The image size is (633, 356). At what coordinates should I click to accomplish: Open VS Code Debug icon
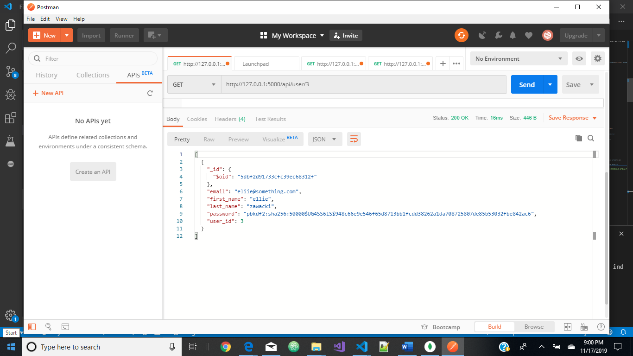pyautogui.click(x=11, y=95)
